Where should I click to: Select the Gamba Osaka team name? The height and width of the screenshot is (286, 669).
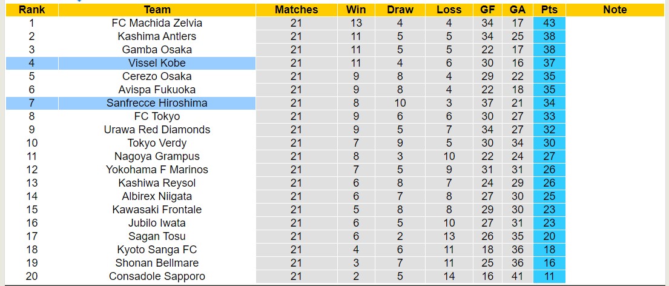tap(157, 50)
